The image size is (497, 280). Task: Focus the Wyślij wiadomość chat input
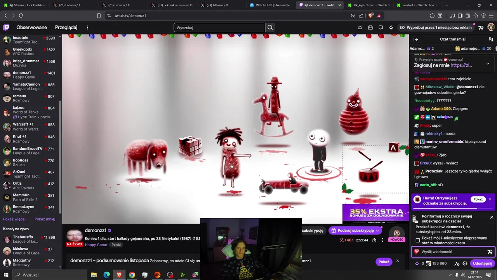(x=453, y=252)
